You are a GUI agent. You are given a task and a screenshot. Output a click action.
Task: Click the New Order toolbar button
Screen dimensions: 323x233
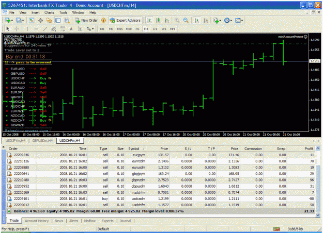(86, 20)
